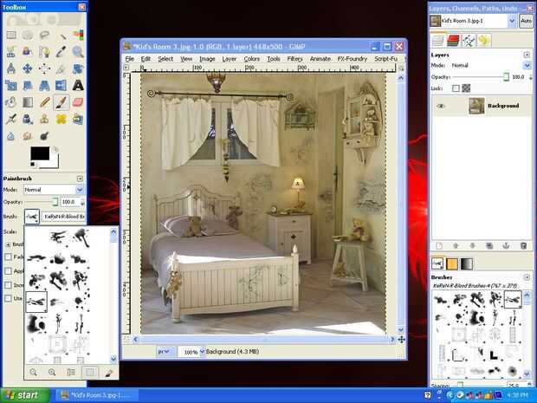Toggle Use color from gradient checkbox
The image size is (537, 403).
8,298
